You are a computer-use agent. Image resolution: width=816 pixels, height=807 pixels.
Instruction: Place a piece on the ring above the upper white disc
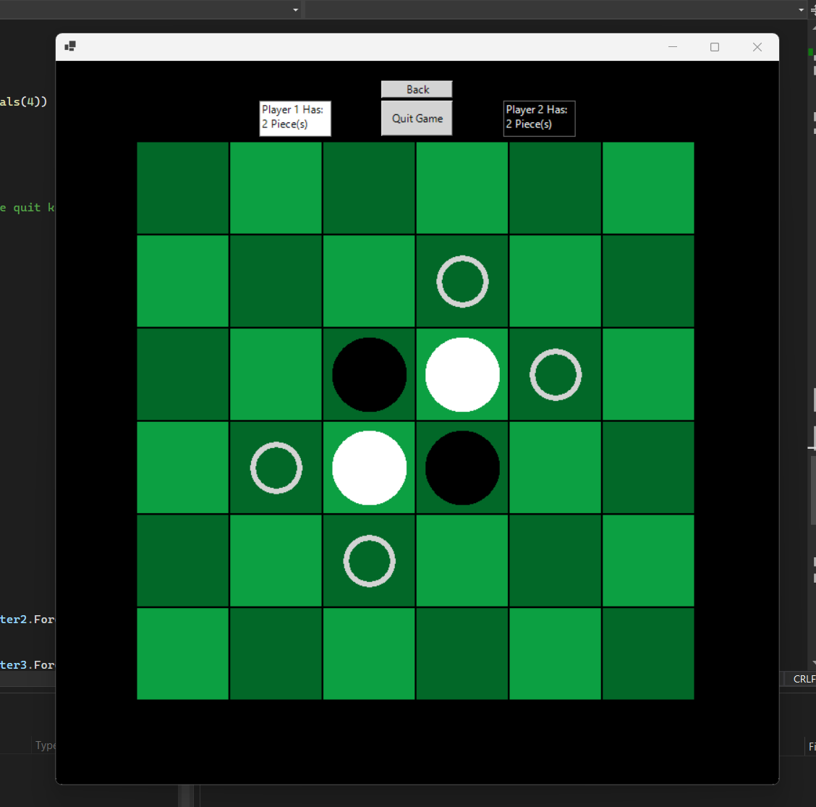click(462, 282)
